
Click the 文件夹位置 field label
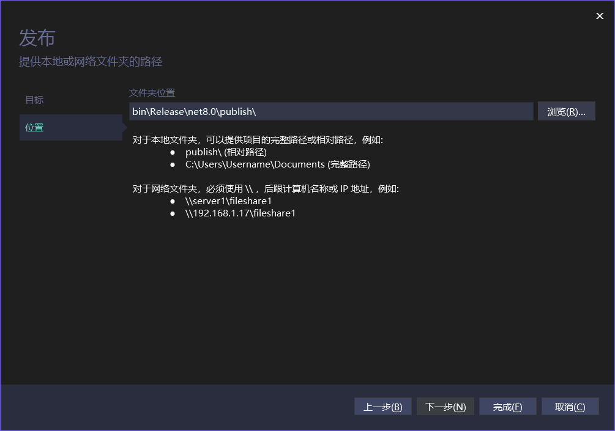(152, 92)
